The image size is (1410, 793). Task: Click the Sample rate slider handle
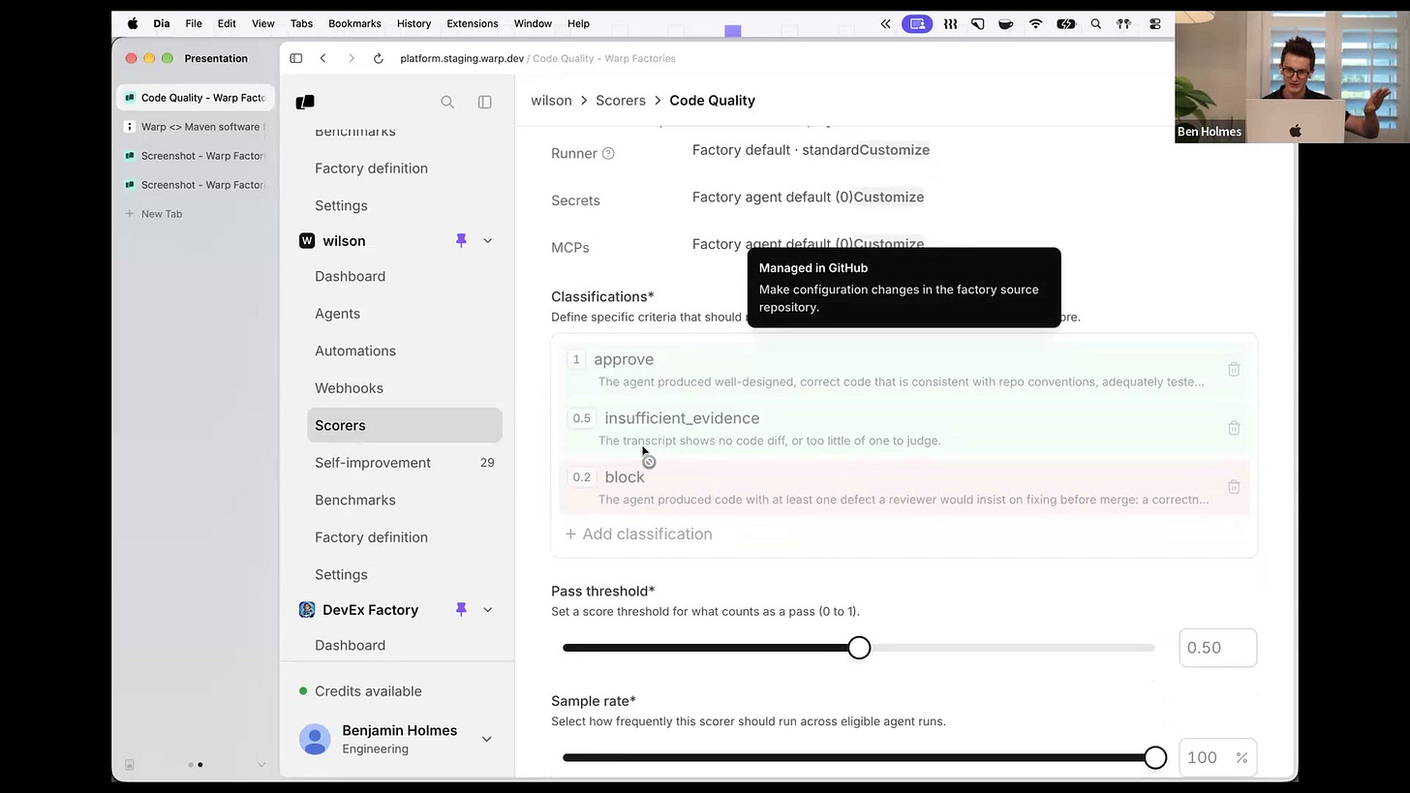(x=1154, y=758)
